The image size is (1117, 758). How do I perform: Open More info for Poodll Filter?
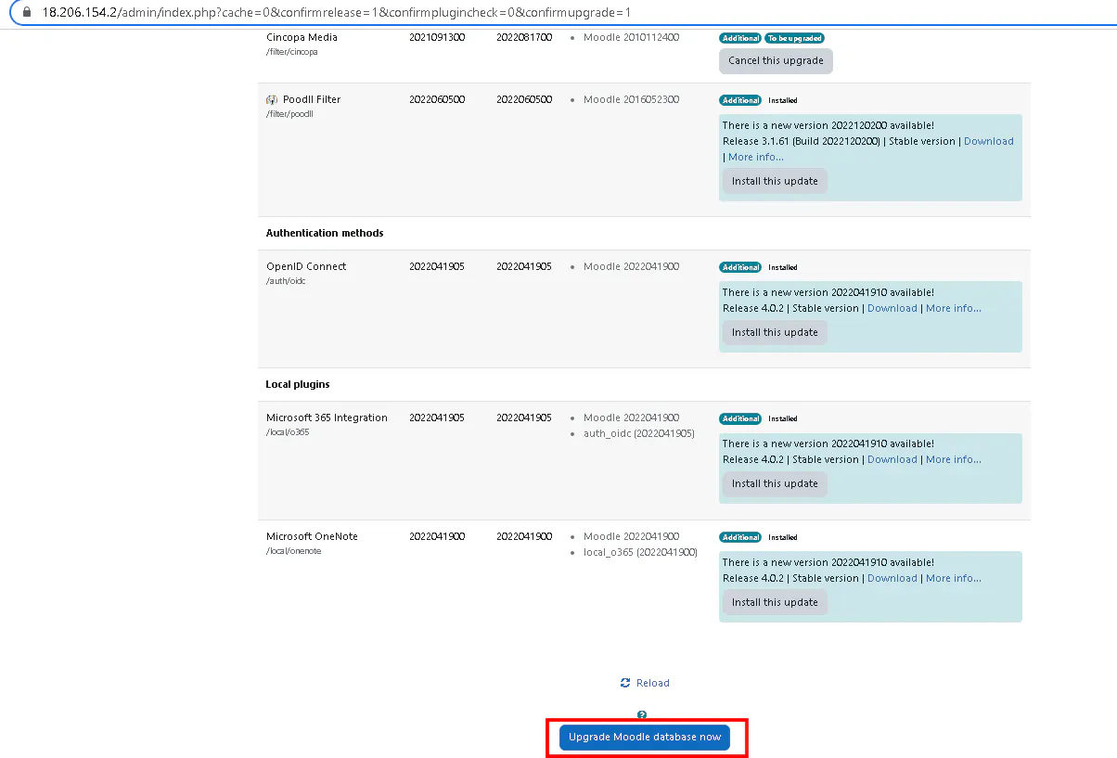755,157
